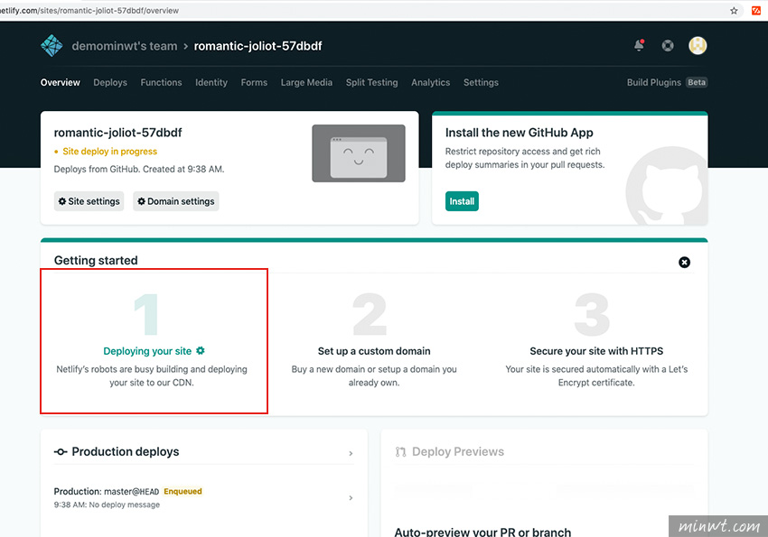Open the Split Testing tab
768x537 pixels.
click(x=371, y=83)
